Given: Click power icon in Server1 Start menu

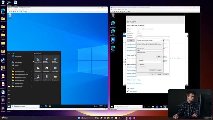Looking at the screenshot, I should 9,103.
